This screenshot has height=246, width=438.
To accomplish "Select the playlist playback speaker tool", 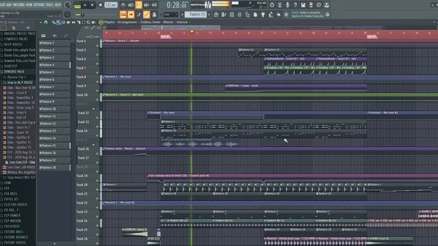I will pyautogui.click(x=94, y=23).
